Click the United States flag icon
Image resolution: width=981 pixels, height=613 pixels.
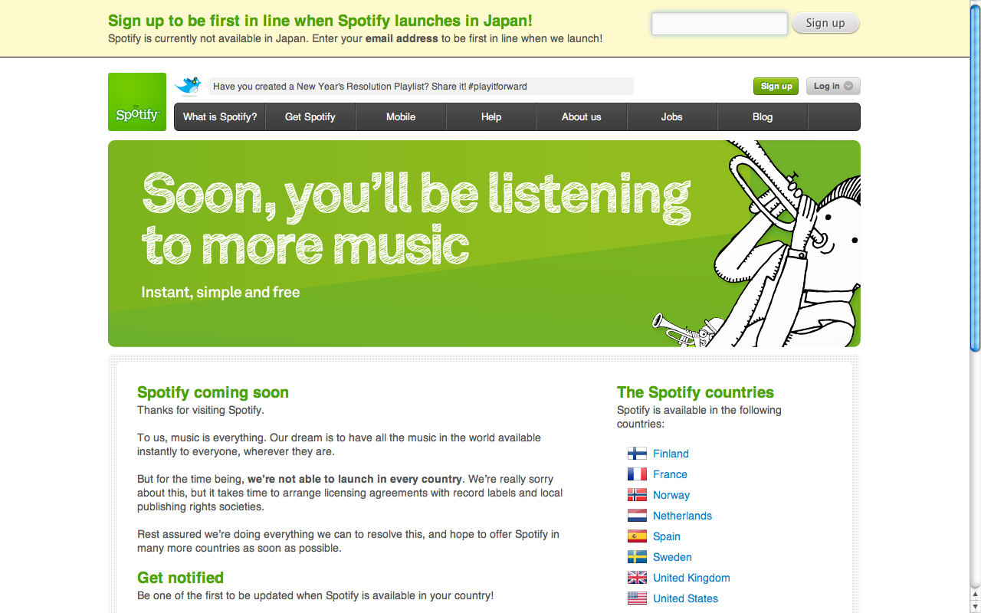(637, 598)
